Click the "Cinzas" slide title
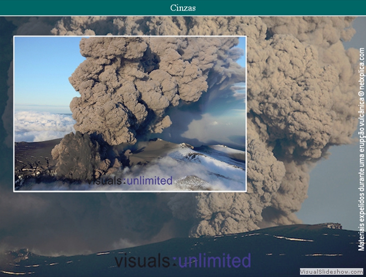 point(183,8)
